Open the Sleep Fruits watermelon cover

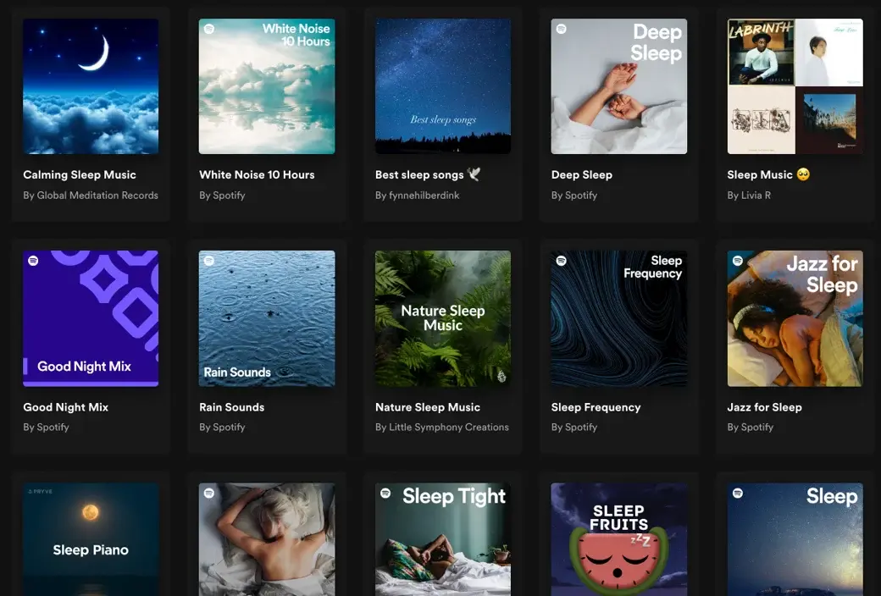[619, 539]
